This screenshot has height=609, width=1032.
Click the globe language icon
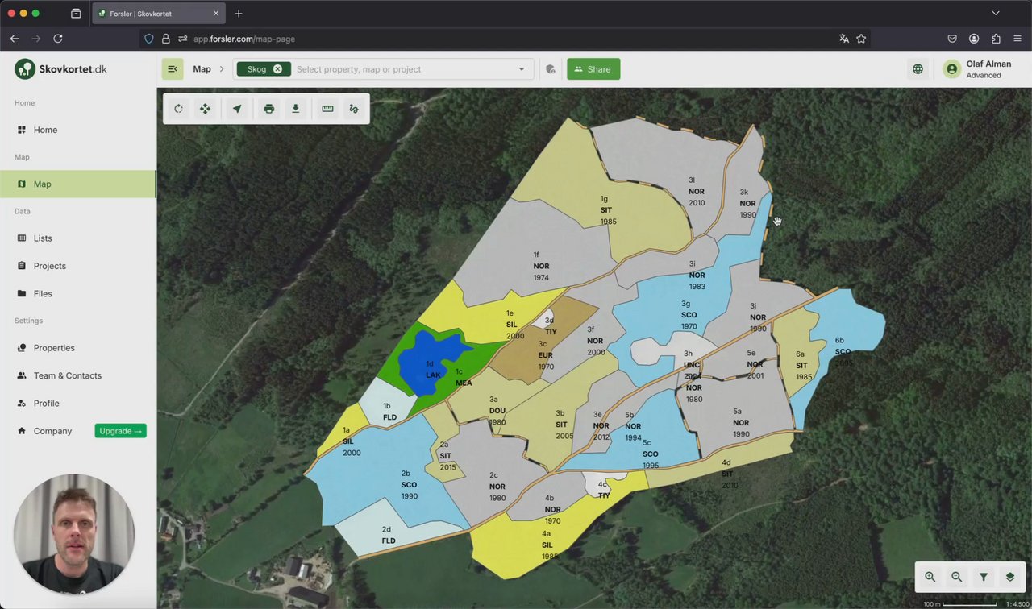pyautogui.click(x=918, y=69)
